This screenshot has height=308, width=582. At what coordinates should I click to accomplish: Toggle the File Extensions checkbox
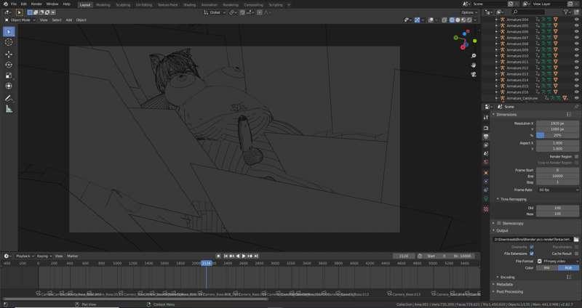532,254
